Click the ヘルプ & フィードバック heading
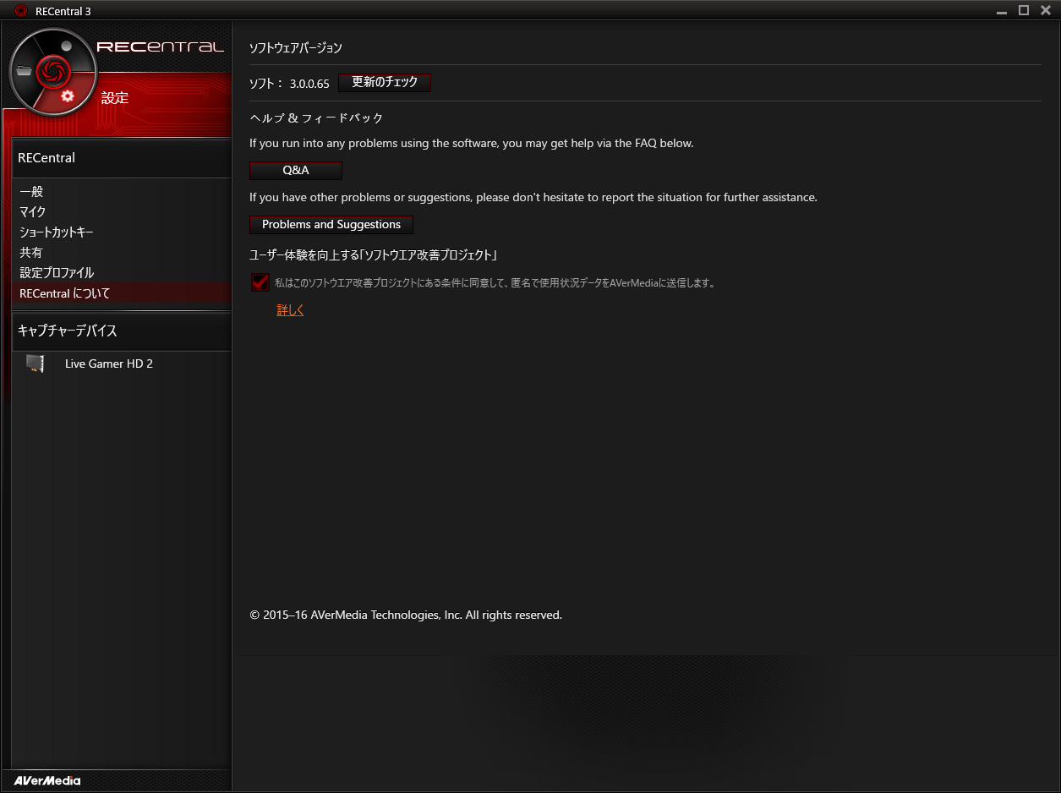The image size is (1061, 793). (317, 118)
